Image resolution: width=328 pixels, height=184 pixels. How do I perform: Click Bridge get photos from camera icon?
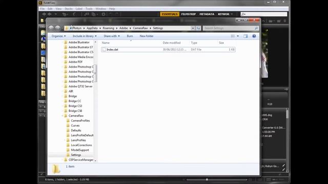click(87, 14)
